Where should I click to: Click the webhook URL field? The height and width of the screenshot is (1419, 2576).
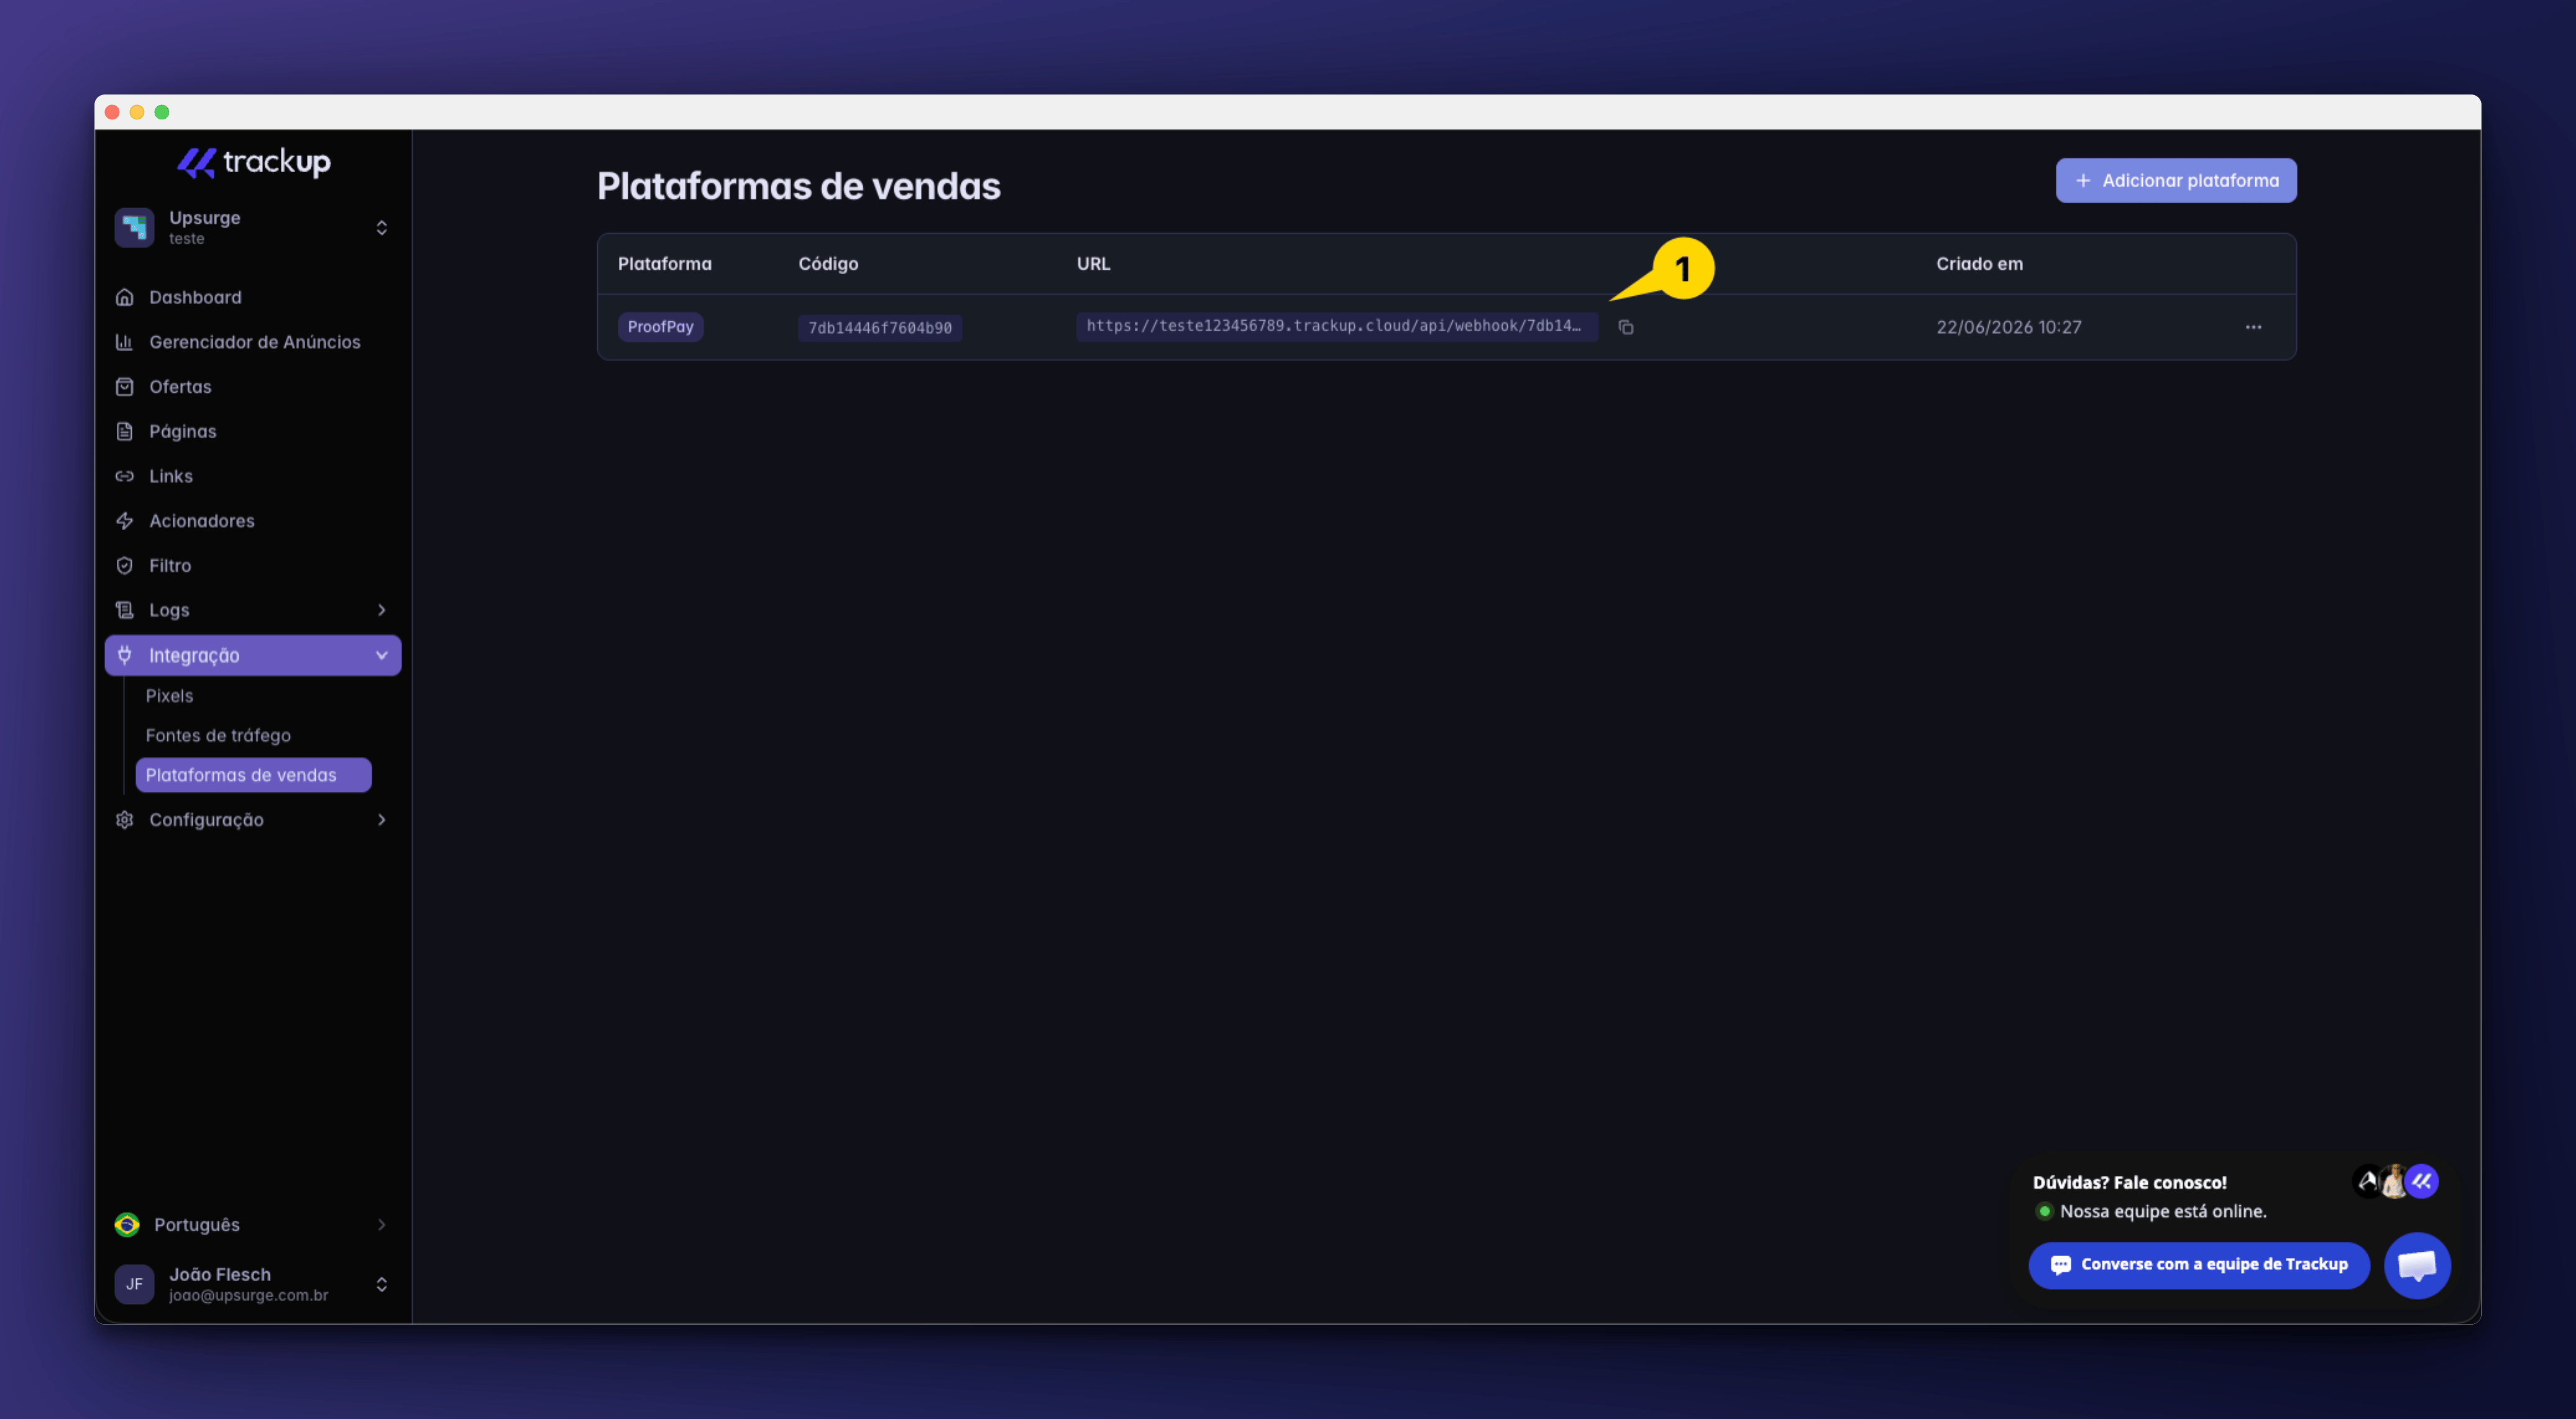[x=1337, y=327]
